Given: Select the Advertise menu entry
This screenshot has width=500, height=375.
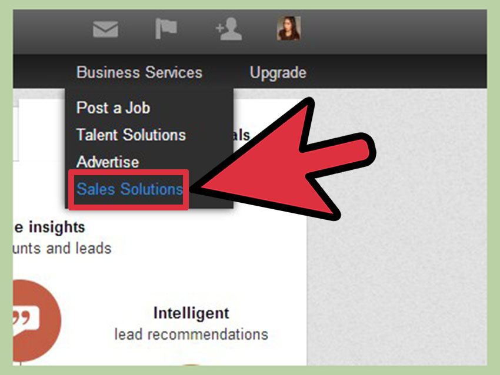Looking at the screenshot, I should click(108, 162).
